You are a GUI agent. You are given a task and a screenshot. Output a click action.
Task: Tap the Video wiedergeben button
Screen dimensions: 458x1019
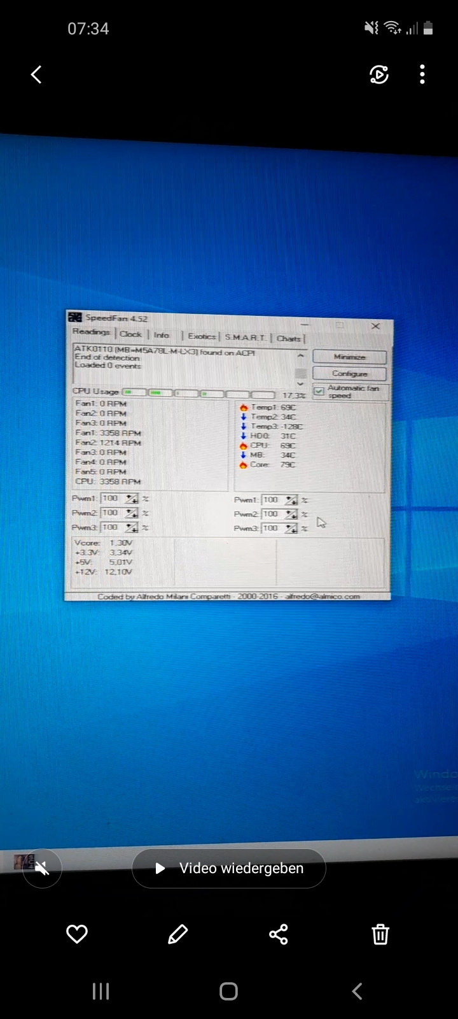click(x=229, y=868)
